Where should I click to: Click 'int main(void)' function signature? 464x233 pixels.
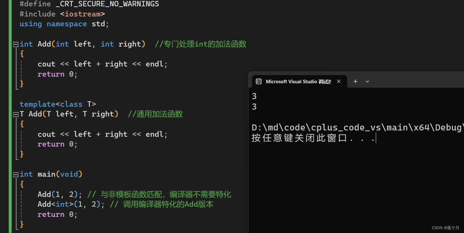(x=51, y=174)
